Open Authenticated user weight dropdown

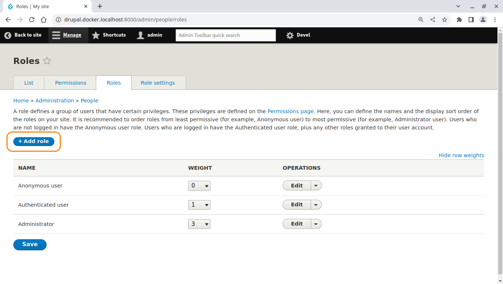coord(199,205)
